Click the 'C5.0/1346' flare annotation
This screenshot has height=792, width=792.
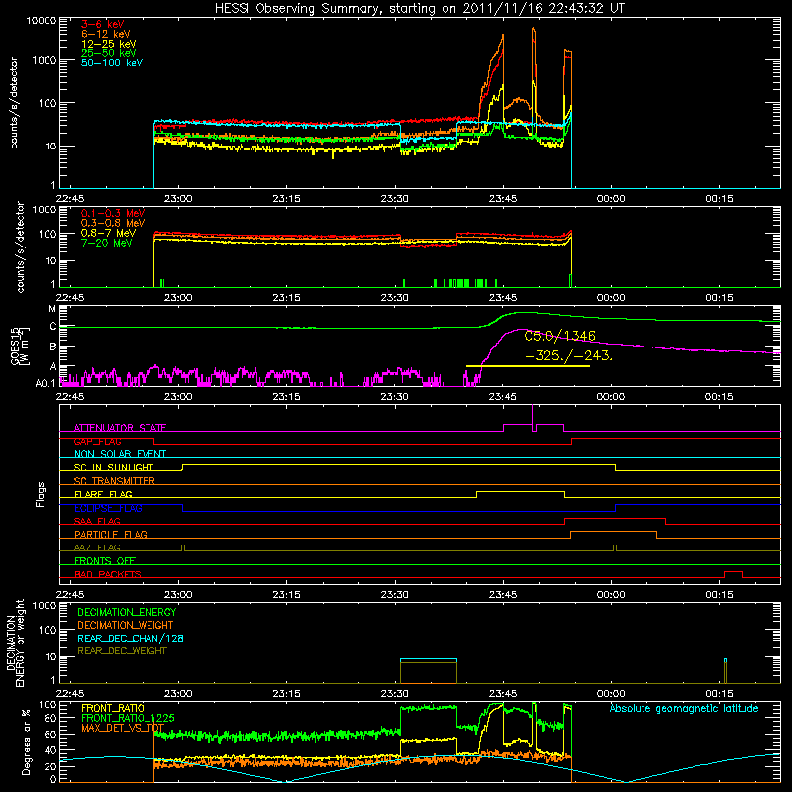click(x=559, y=336)
